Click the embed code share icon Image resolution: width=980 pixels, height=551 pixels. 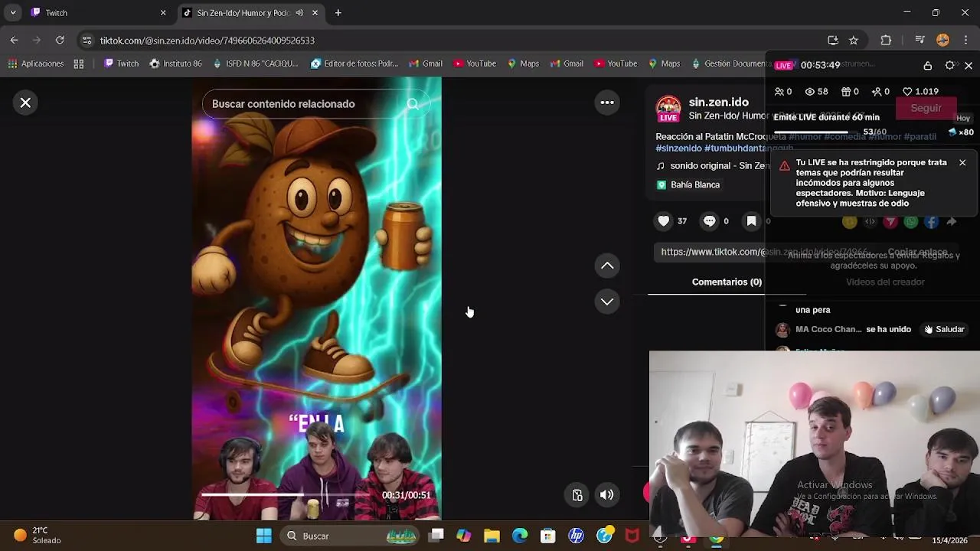pyautogui.click(x=870, y=222)
